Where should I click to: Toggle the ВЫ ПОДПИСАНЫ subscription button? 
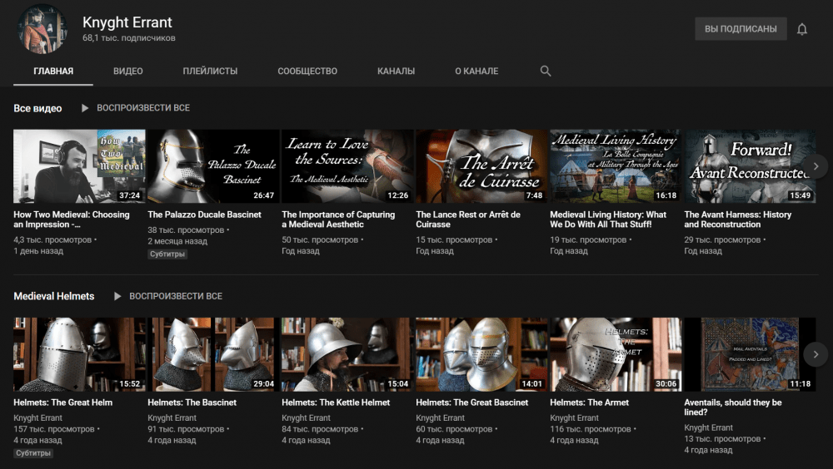(741, 29)
